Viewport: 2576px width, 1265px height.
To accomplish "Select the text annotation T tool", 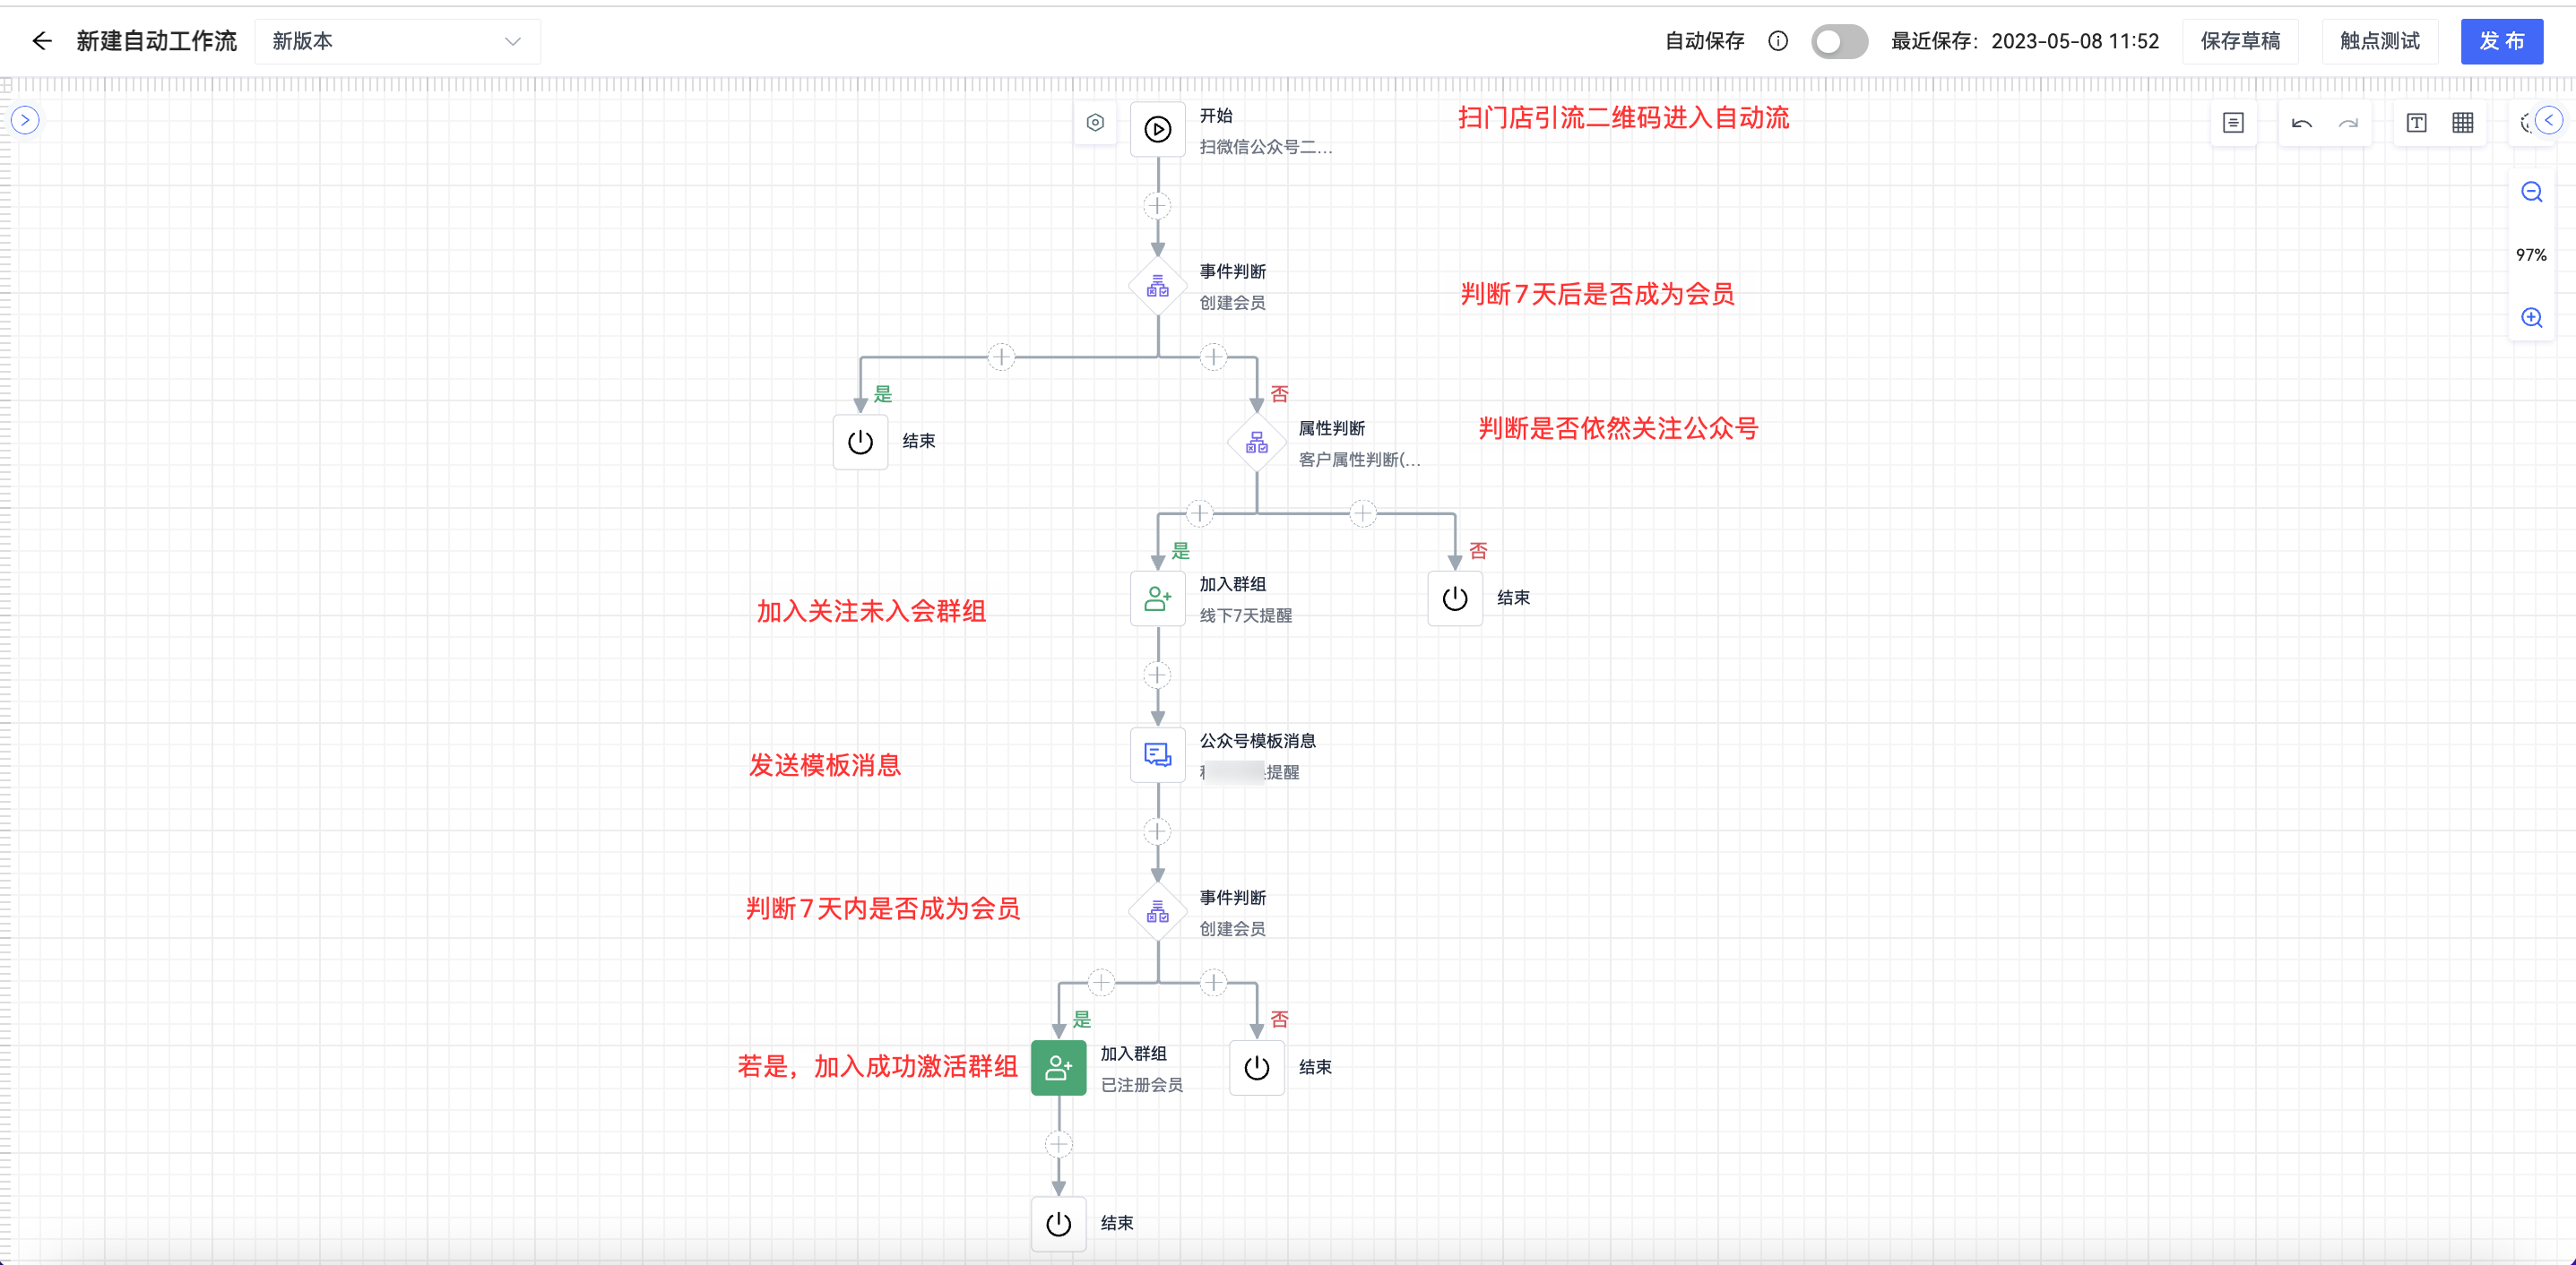I will point(2416,123).
